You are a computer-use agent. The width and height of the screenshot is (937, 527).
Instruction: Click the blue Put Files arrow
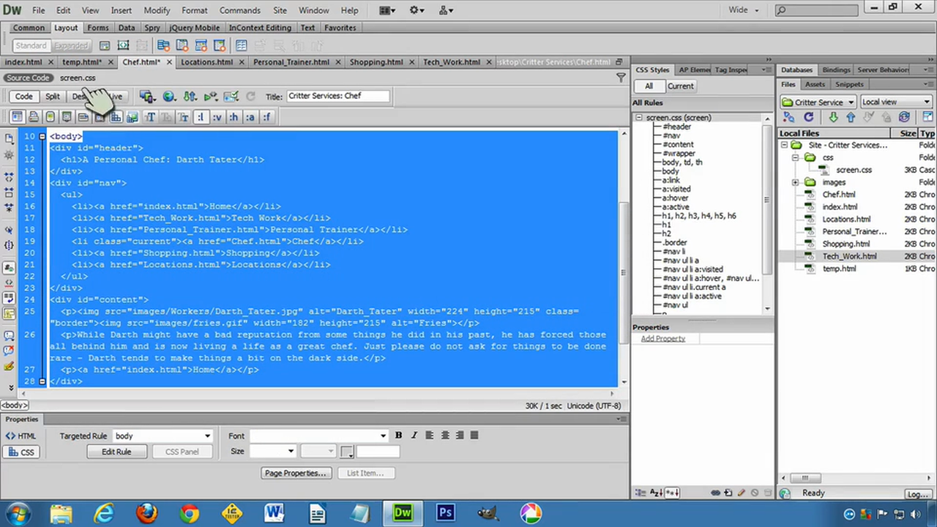(x=850, y=117)
